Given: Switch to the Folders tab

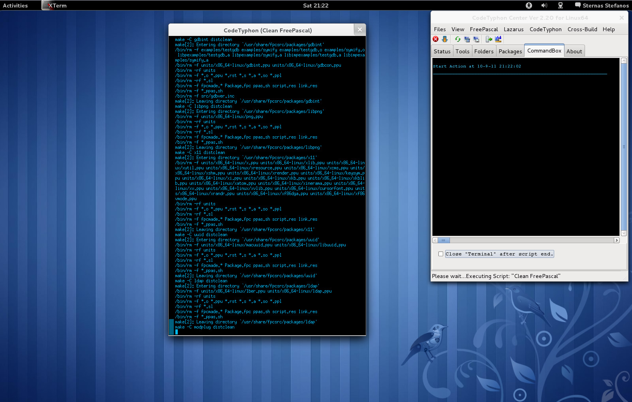Looking at the screenshot, I should click(484, 51).
